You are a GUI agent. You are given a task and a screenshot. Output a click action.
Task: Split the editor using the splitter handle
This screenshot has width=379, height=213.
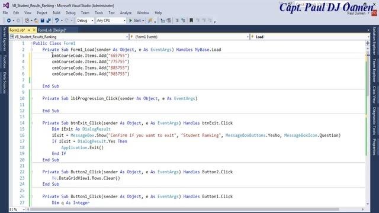point(368,43)
